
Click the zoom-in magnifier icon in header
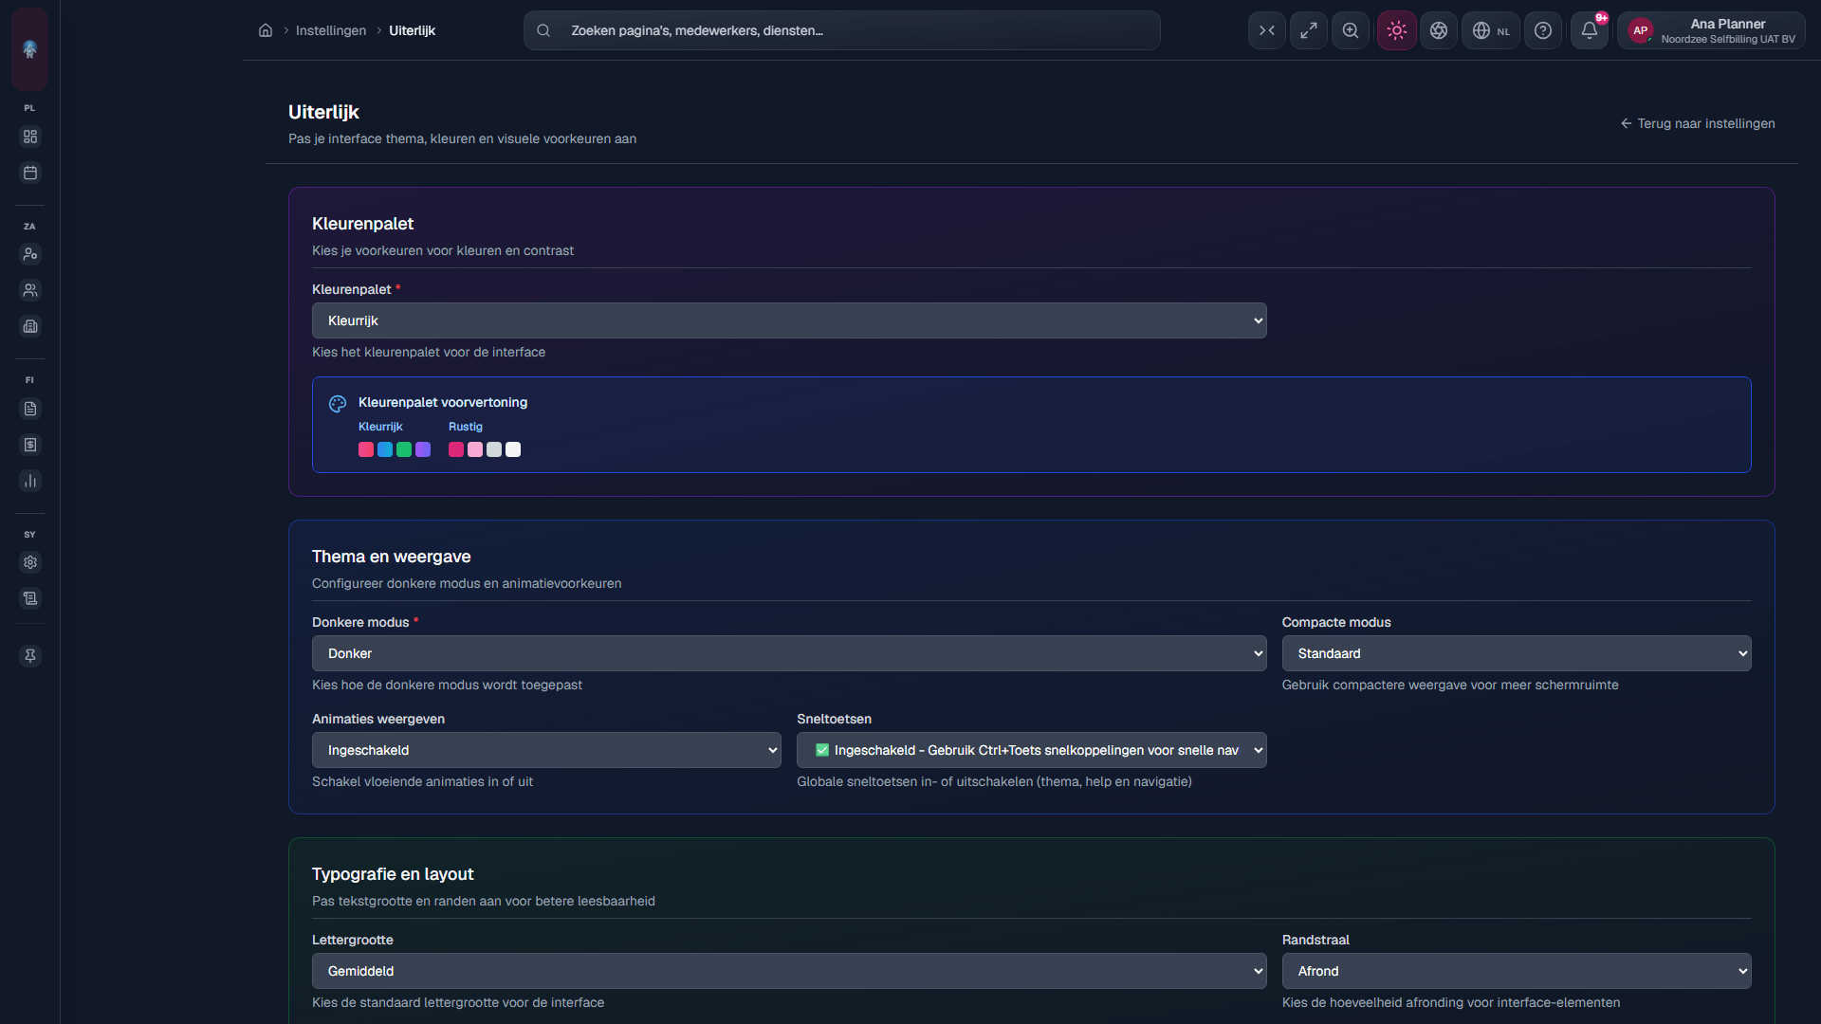(1351, 30)
